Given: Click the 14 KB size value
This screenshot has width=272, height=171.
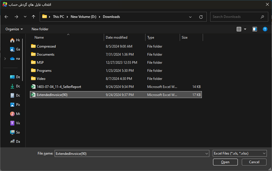Looking at the screenshot, I should [x=196, y=87].
